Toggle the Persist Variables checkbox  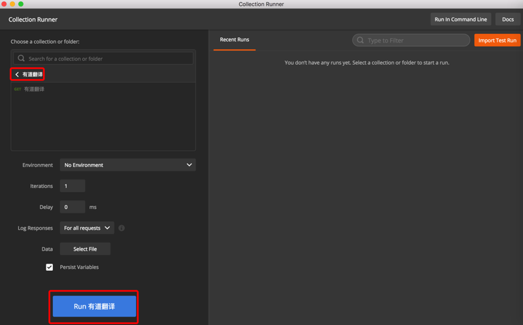tap(50, 267)
